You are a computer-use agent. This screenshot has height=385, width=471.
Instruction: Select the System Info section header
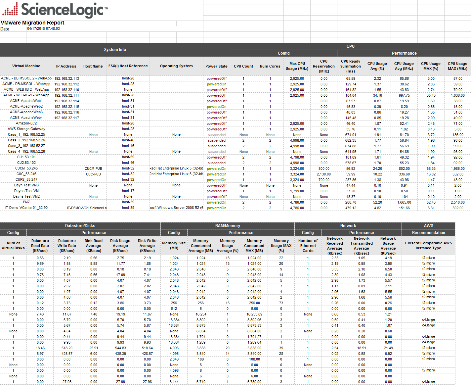115,50
